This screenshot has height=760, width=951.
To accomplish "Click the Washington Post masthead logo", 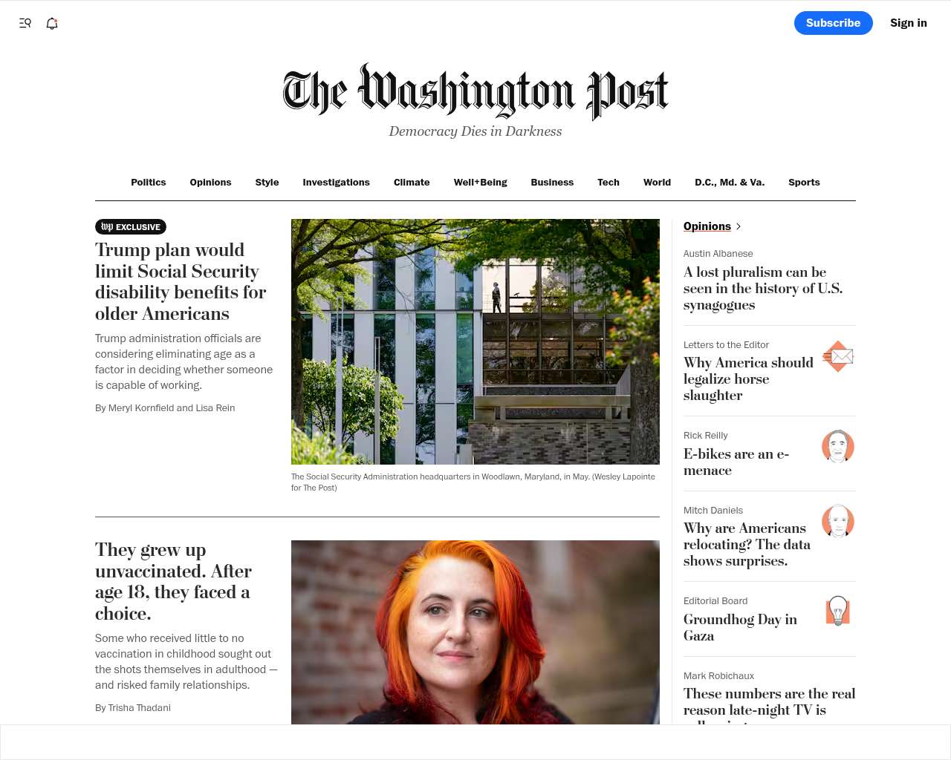I will coord(475,92).
